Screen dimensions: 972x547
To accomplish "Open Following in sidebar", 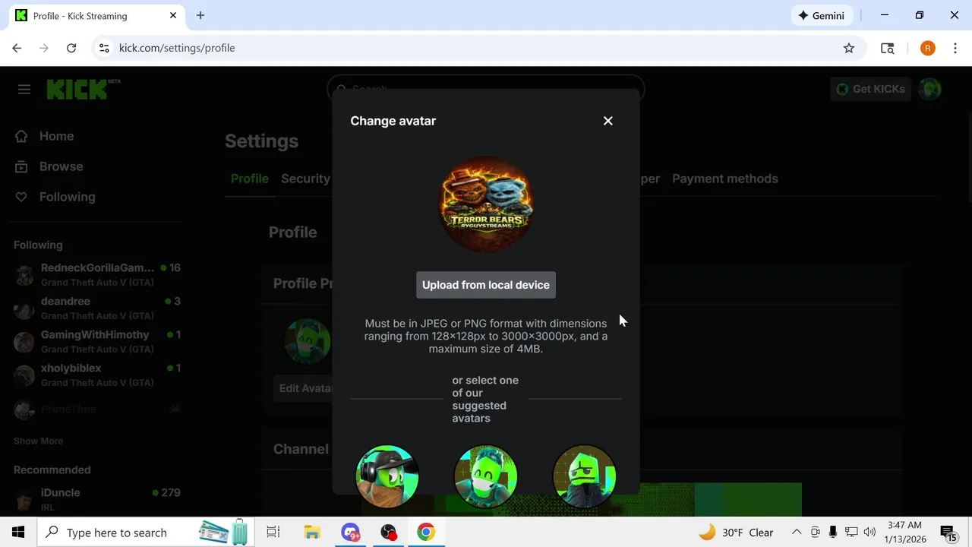I will (67, 197).
